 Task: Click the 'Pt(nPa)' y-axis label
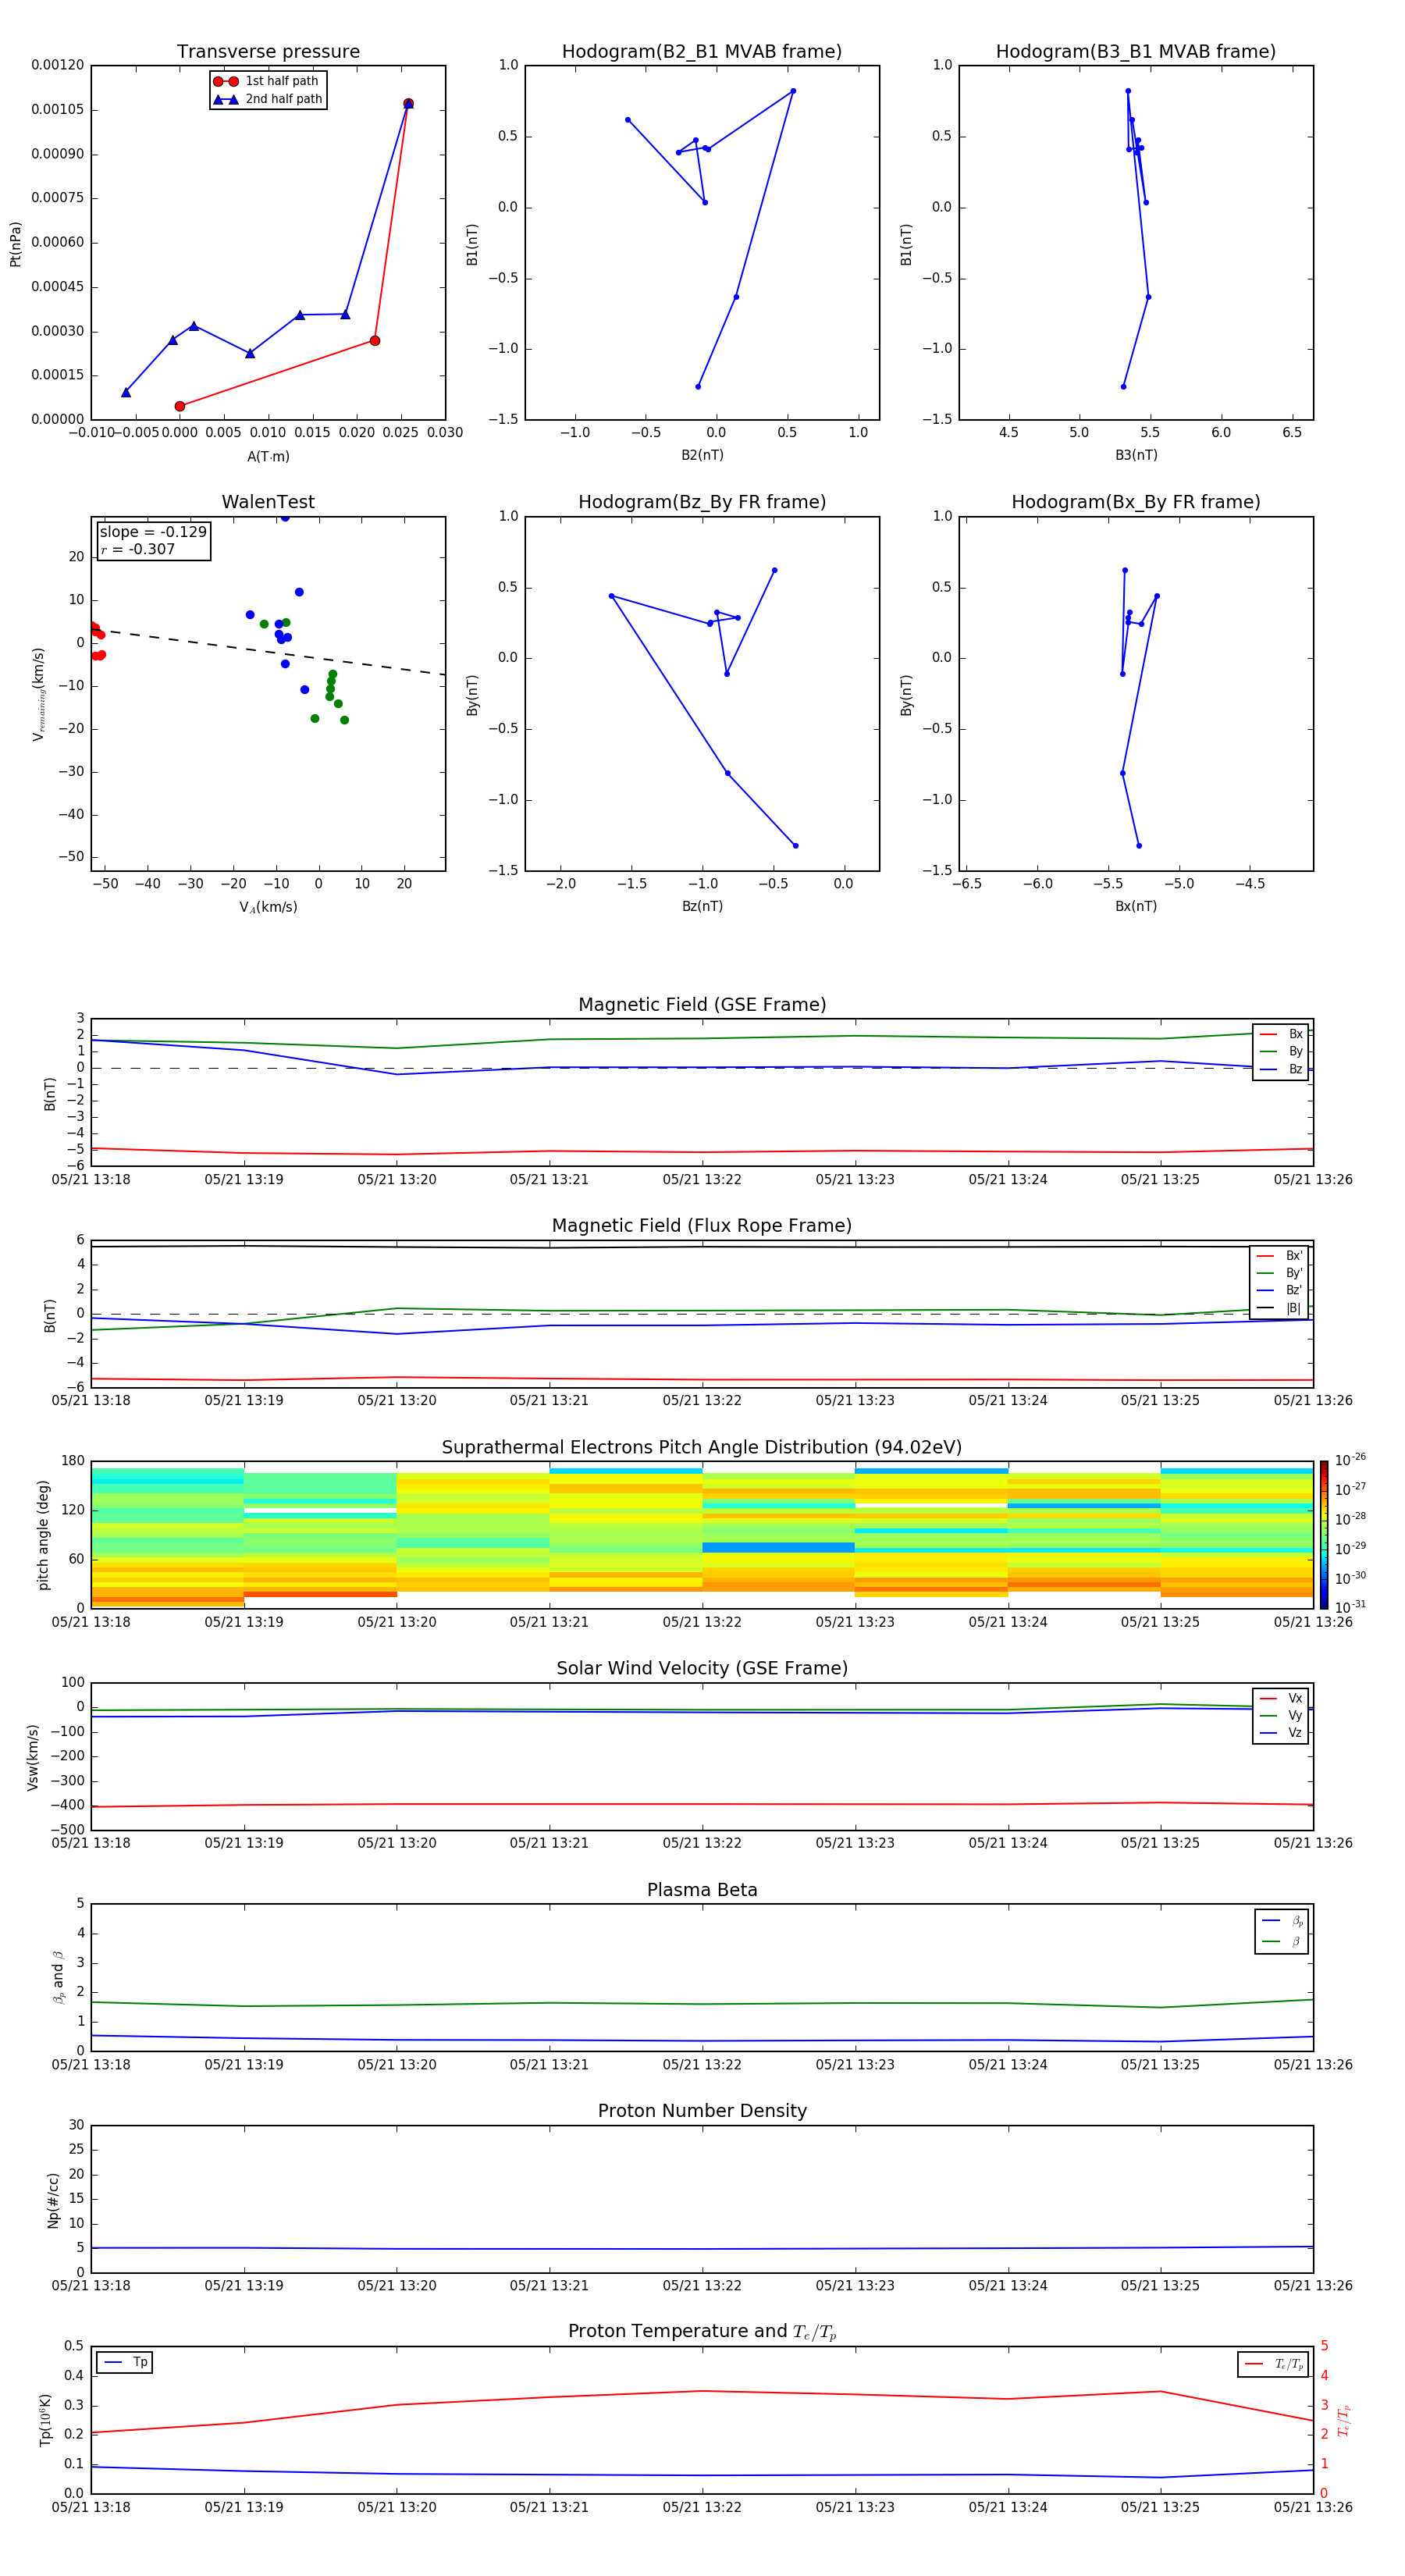tap(15, 244)
